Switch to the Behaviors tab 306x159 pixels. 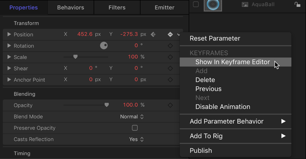(70, 7)
